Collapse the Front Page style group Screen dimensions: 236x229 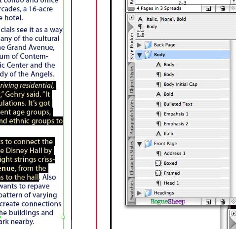click(x=140, y=144)
